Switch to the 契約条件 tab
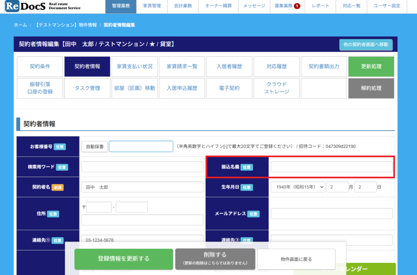Screen dimensions: 417x275 [40, 66]
